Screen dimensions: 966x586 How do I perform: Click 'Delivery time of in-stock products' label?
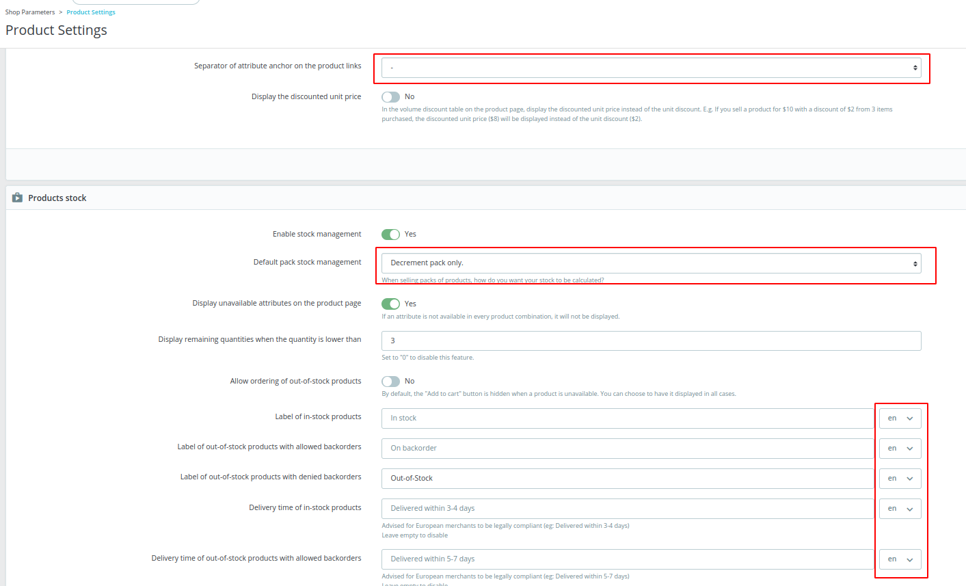point(305,507)
